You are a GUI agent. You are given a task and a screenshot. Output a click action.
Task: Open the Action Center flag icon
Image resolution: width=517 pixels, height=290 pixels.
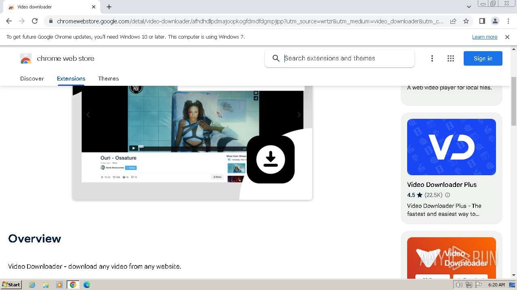click(479, 285)
